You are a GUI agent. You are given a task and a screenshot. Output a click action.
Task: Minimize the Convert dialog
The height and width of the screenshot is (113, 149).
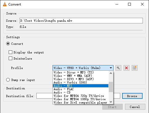pos(117,4)
